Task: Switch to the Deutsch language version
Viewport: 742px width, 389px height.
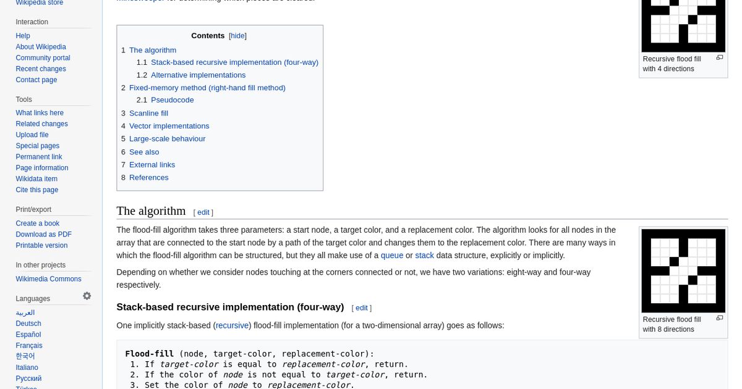Action: [28, 324]
